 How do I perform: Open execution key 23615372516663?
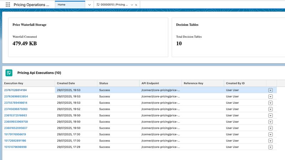tap(15, 115)
